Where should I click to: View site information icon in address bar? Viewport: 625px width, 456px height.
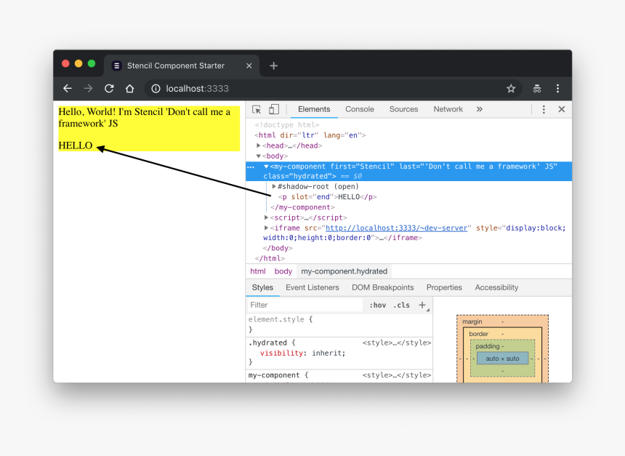(156, 89)
